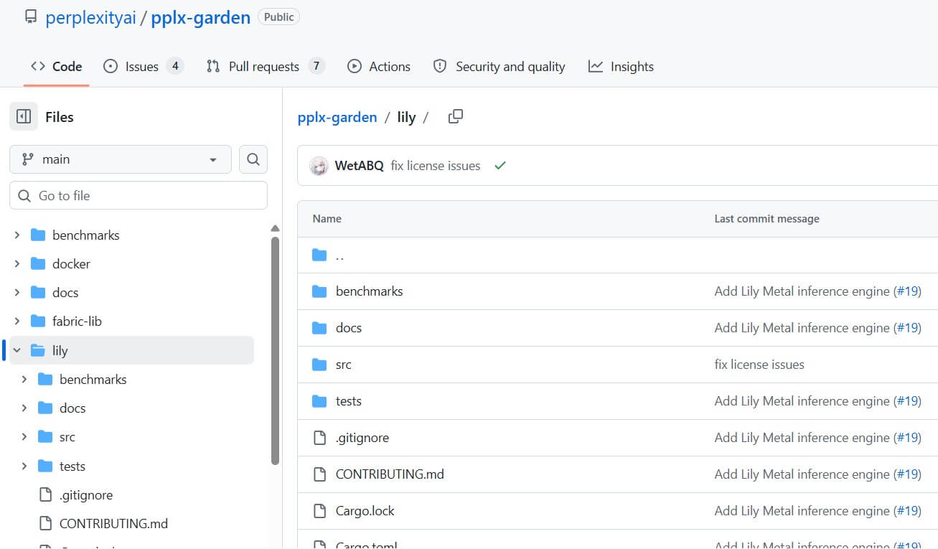The image size is (938, 549).
Task: Open the Pull requests tab
Action: pyautogui.click(x=266, y=67)
